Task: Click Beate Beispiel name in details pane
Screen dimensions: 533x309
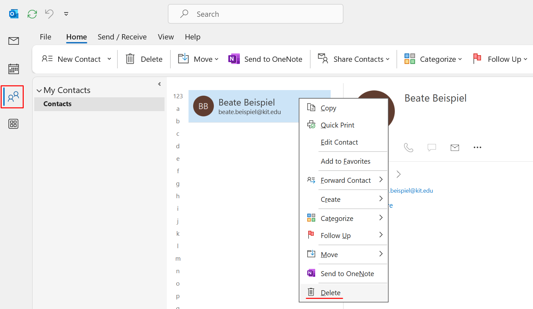Action: [x=435, y=98]
